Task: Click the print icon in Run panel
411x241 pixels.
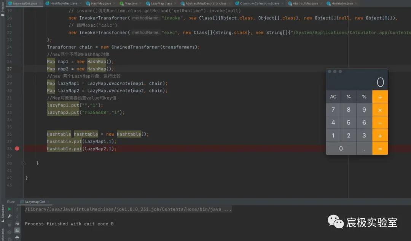Action: point(17,237)
